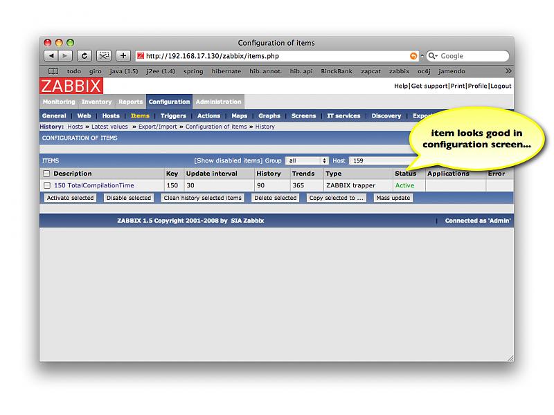
Task: Click the web clip scissors icon
Action: pyautogui.click(x=104, y=56)
